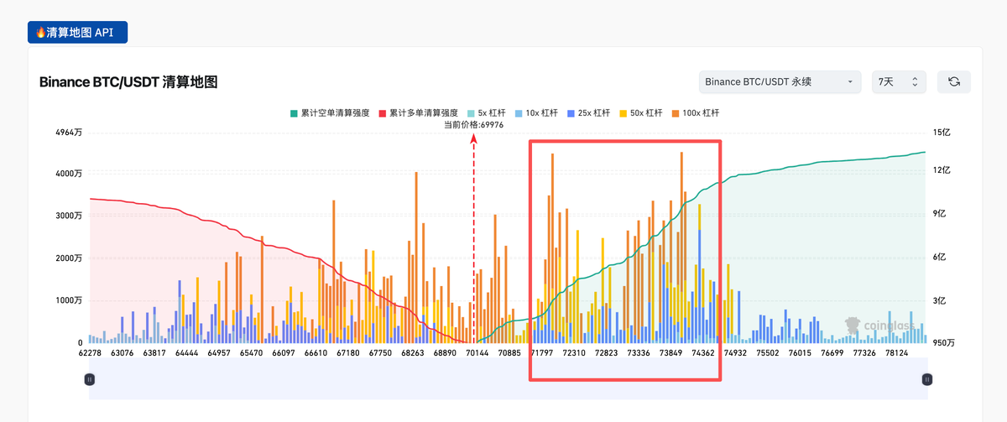Image resolution: width=1007 pixels, height=422 pixels.
Task: Click the refresh chart icon
Action: [954, 82]
